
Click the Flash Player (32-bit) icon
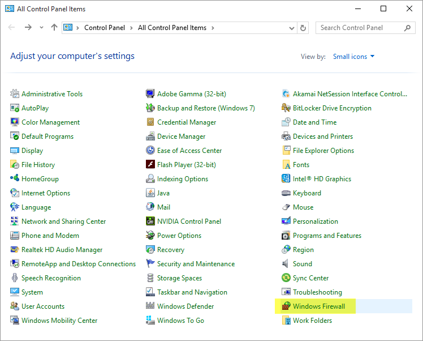click(x=150, y=165)
